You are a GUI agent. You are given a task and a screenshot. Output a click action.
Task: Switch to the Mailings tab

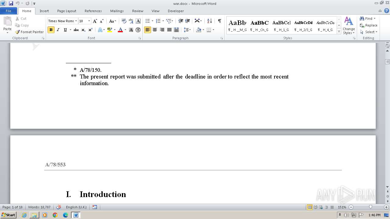pyautogui.click(x=117, y=11)
